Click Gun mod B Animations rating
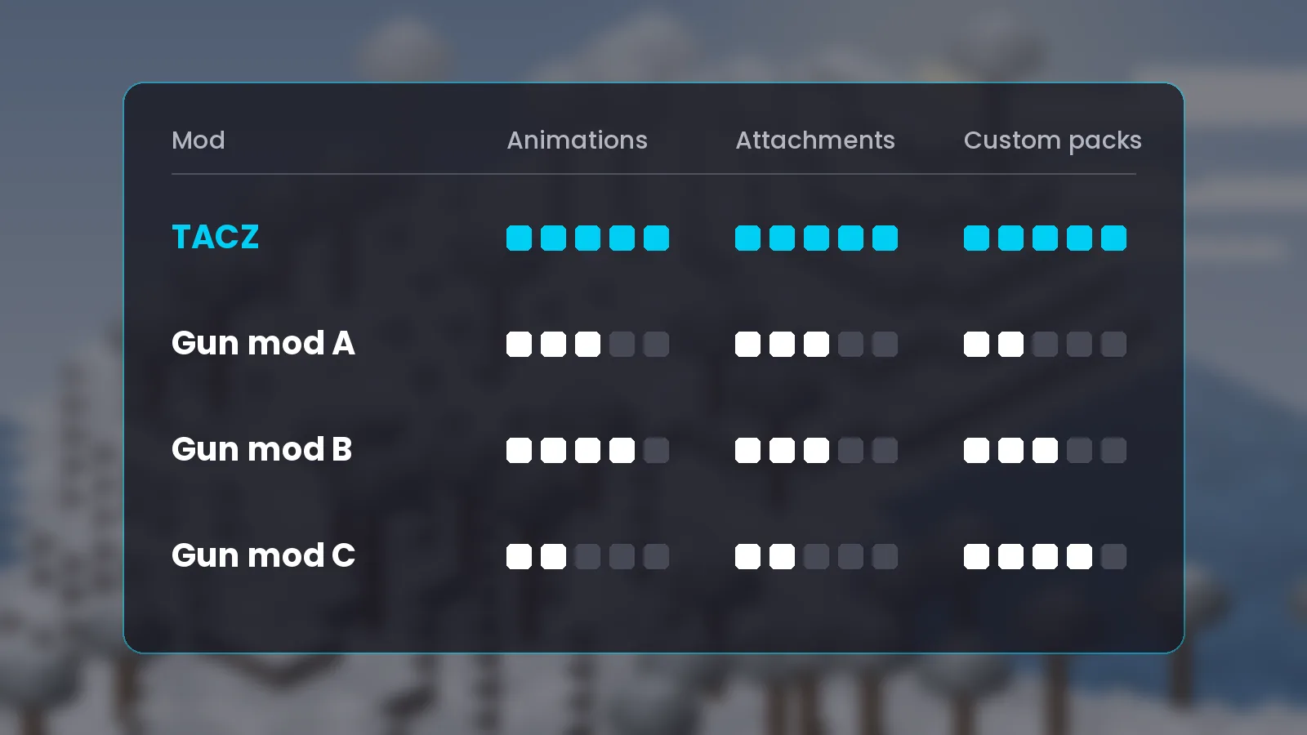The width and height of the screenshot is (1307, 735). (587, 450)
